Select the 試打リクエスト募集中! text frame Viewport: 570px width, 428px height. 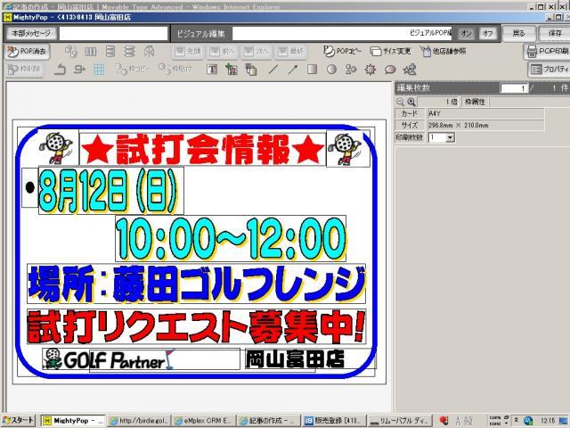click(x=196, y=326)
